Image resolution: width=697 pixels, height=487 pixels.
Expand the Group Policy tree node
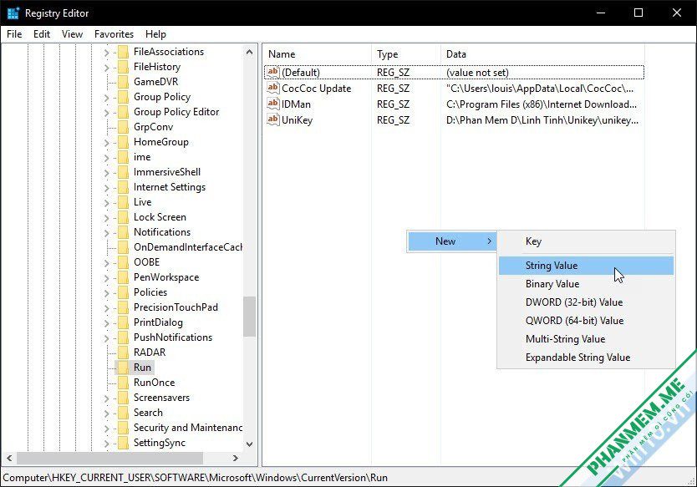click(106, 98)
